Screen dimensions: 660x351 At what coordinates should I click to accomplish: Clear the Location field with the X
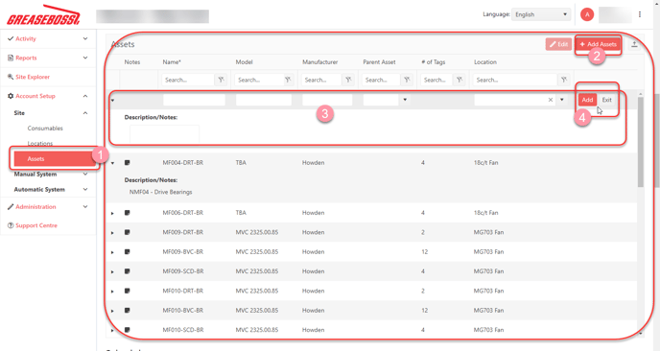(x=550, y=100)
